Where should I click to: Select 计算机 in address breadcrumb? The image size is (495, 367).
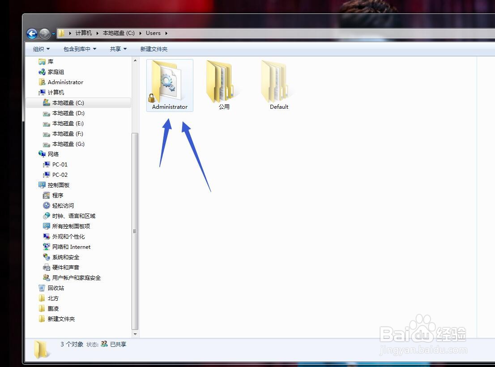84,33
